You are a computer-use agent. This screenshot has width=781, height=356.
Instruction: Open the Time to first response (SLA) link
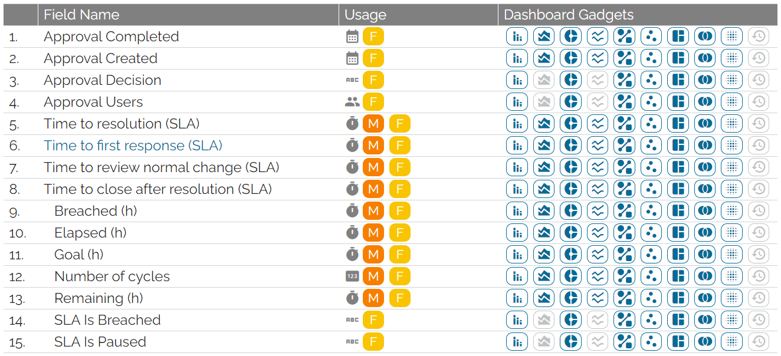(133, 146)
